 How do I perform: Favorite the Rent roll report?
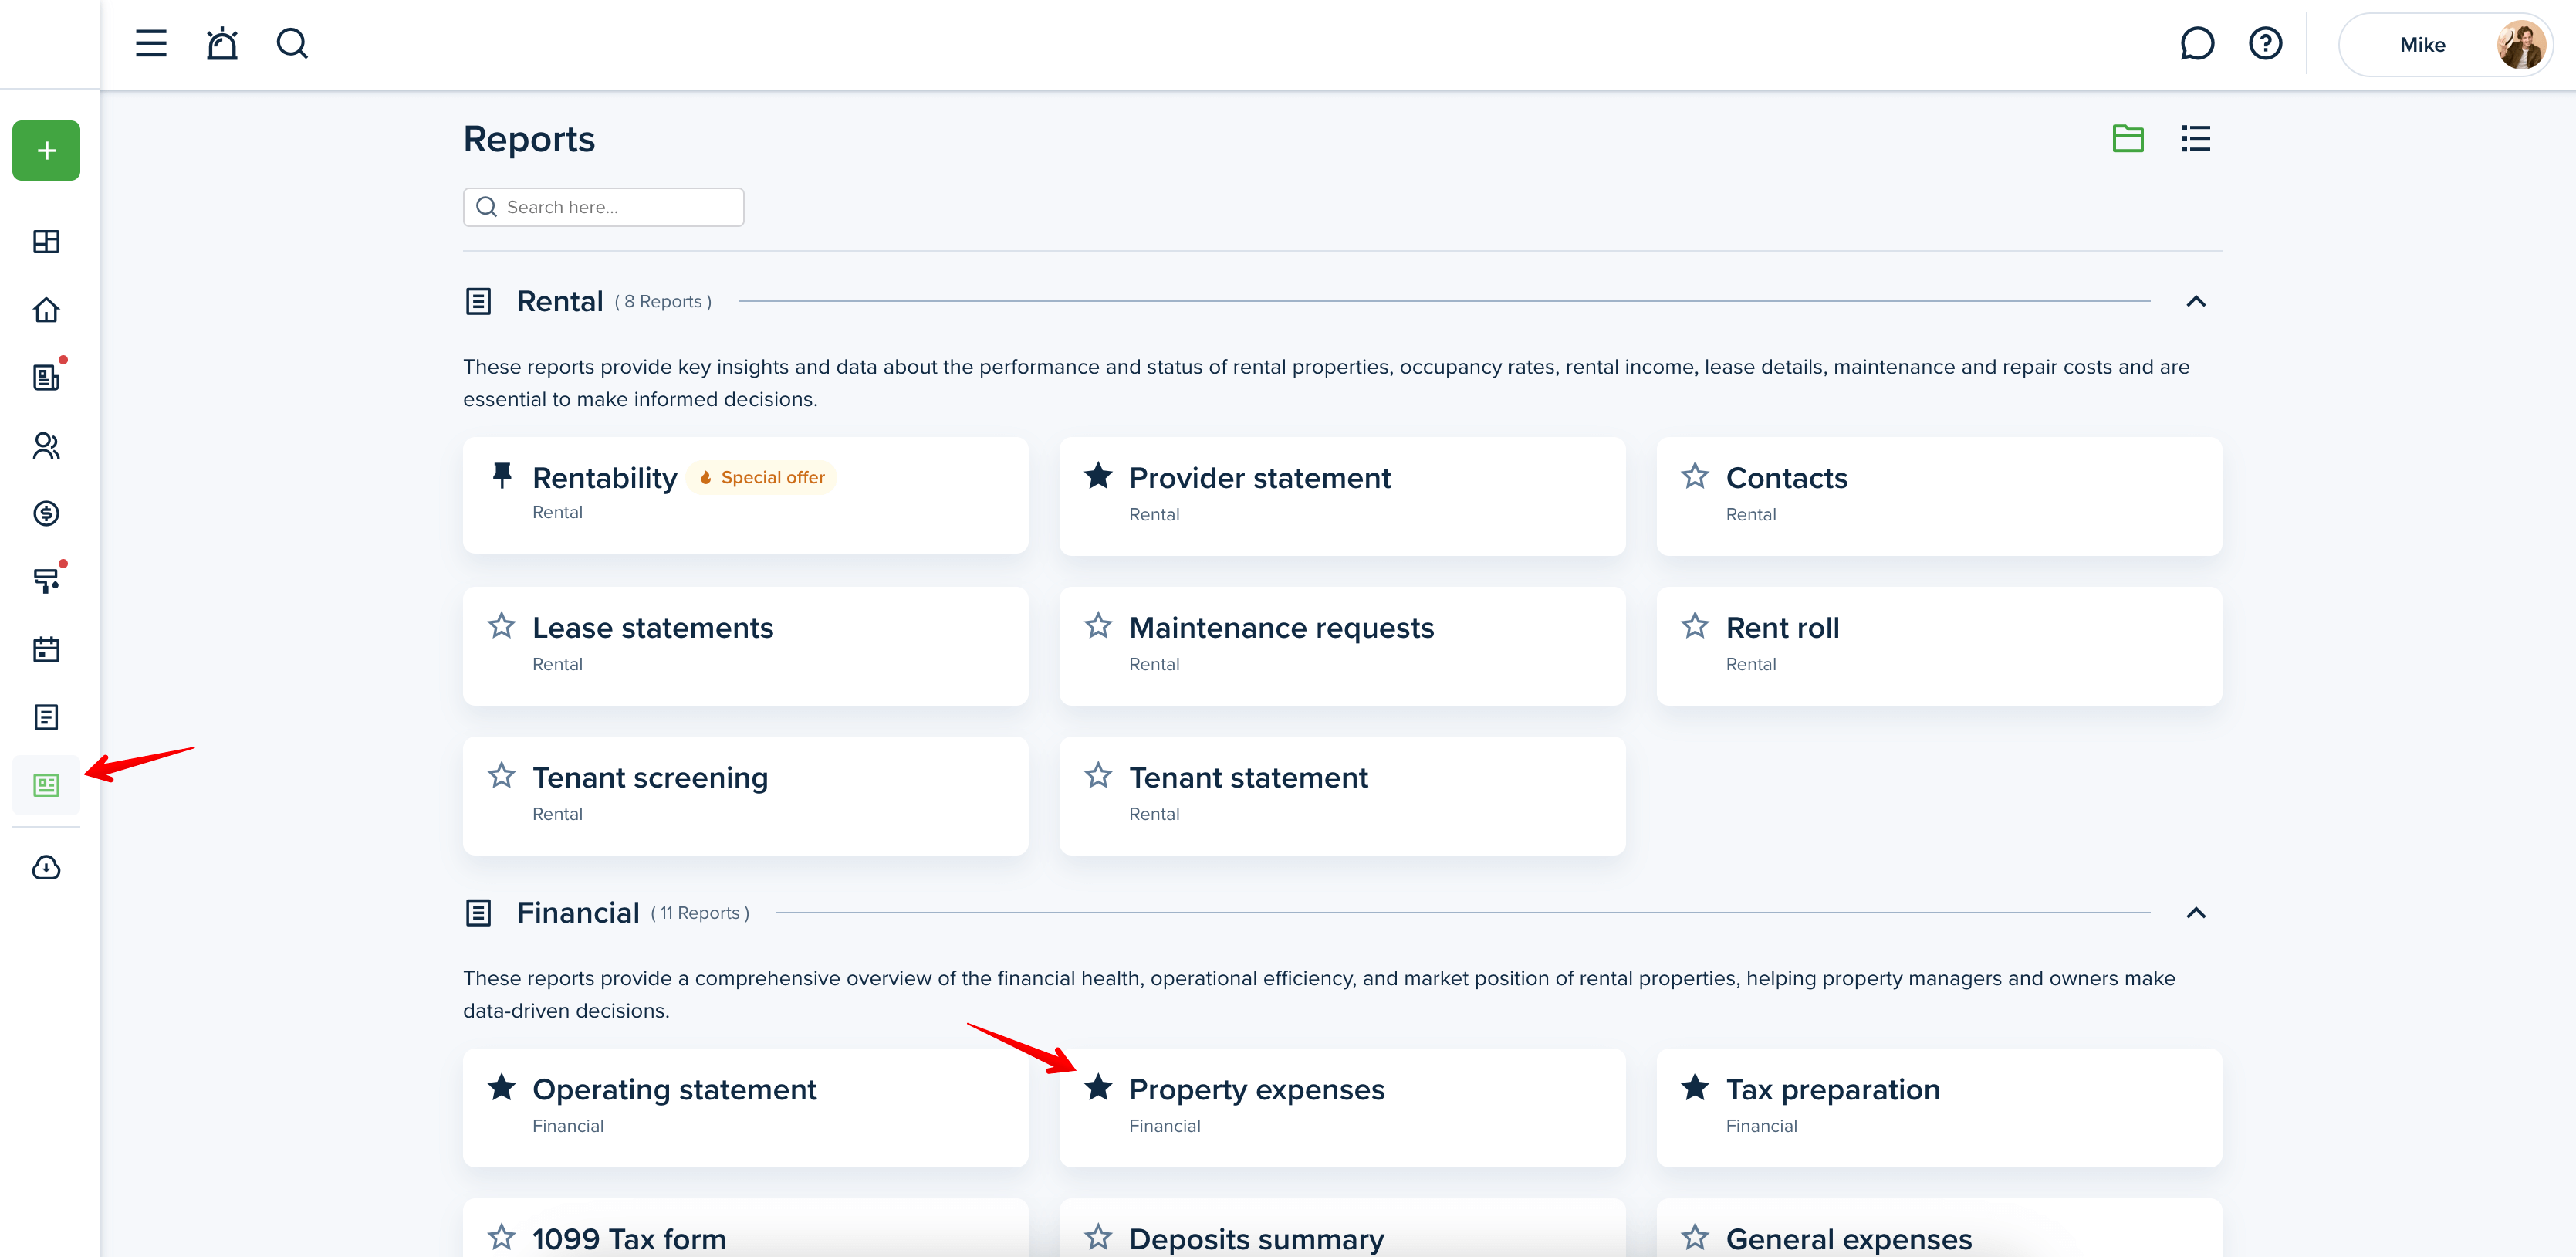point(1694,625)
